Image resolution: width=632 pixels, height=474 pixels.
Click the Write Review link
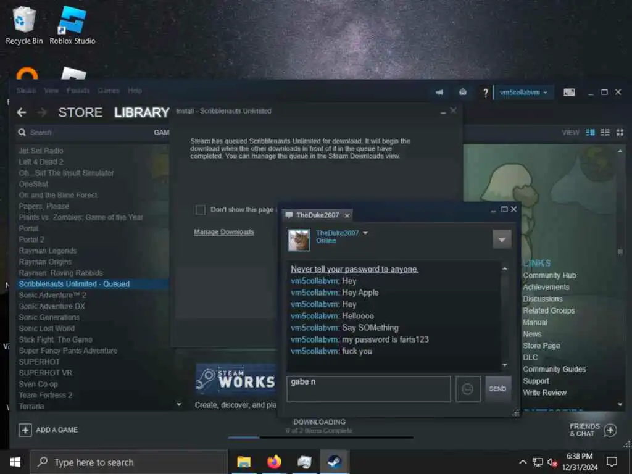point(544,393)
